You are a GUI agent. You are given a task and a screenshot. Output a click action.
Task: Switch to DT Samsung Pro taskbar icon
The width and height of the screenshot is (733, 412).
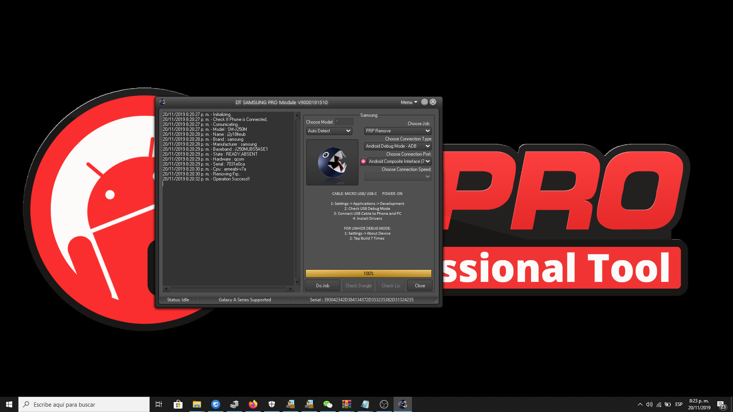click(403, 404)
